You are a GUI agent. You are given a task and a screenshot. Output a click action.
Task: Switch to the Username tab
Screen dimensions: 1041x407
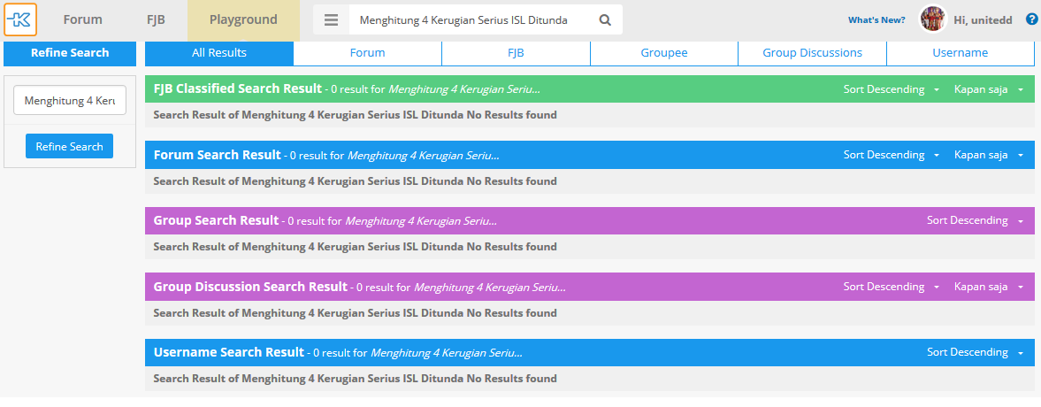pyautogui.click(x=960, y=53)
